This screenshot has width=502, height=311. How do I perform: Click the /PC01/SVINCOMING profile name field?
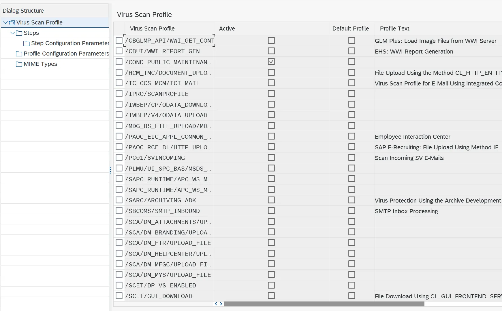pyautogui.click(x=168, y=158)
